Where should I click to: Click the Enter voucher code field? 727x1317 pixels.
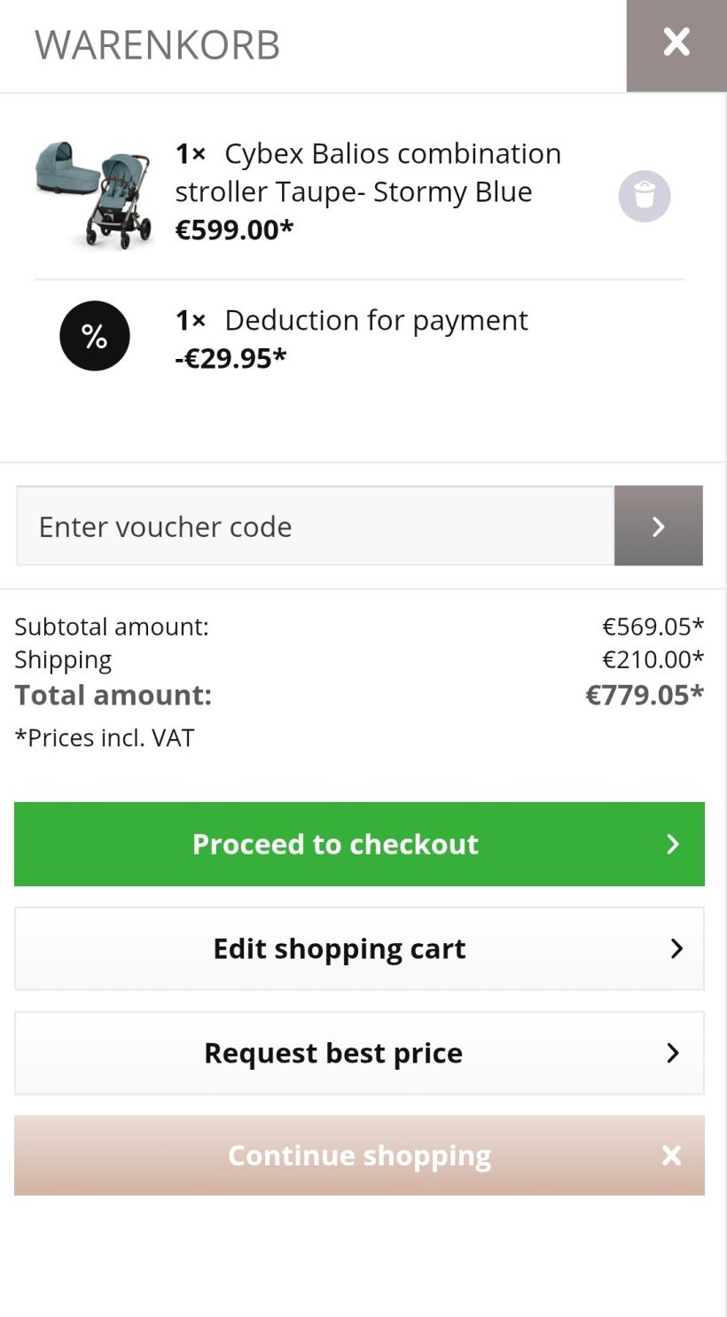[315, 526]
